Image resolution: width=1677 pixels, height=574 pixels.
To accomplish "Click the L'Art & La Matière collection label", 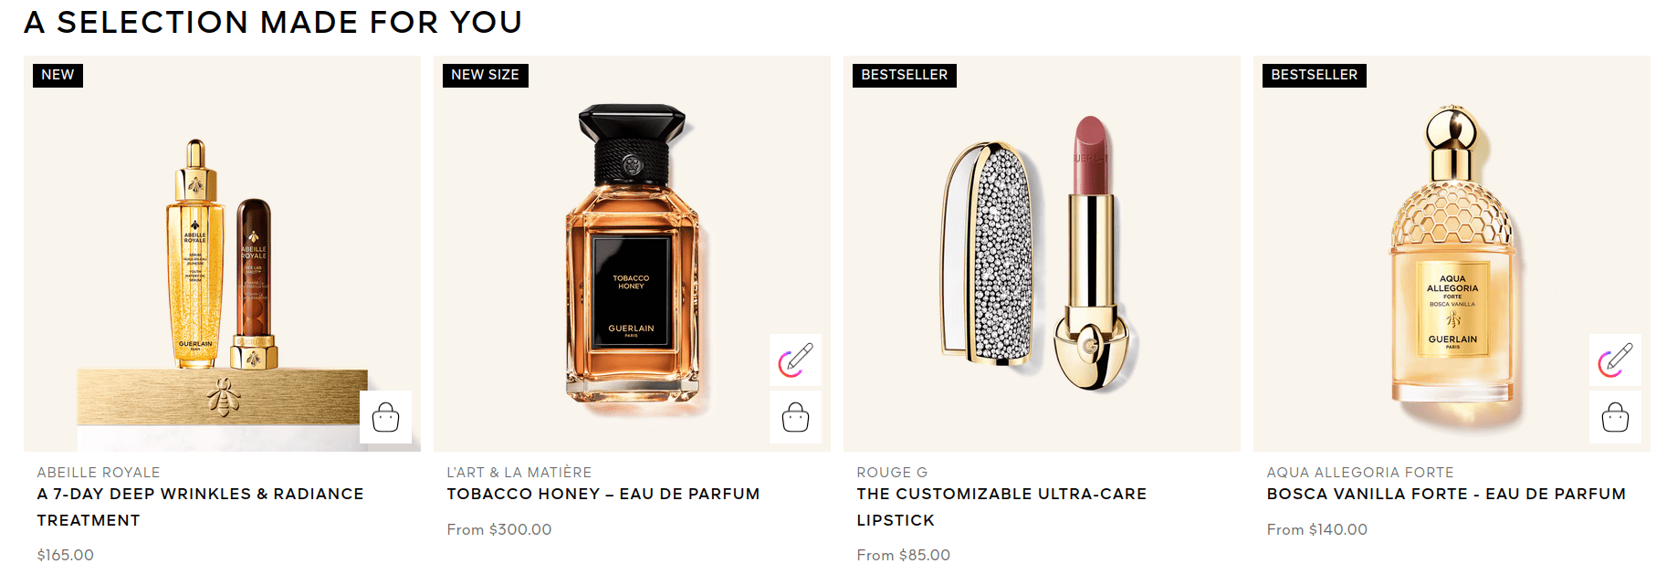I will pos(519,472).
